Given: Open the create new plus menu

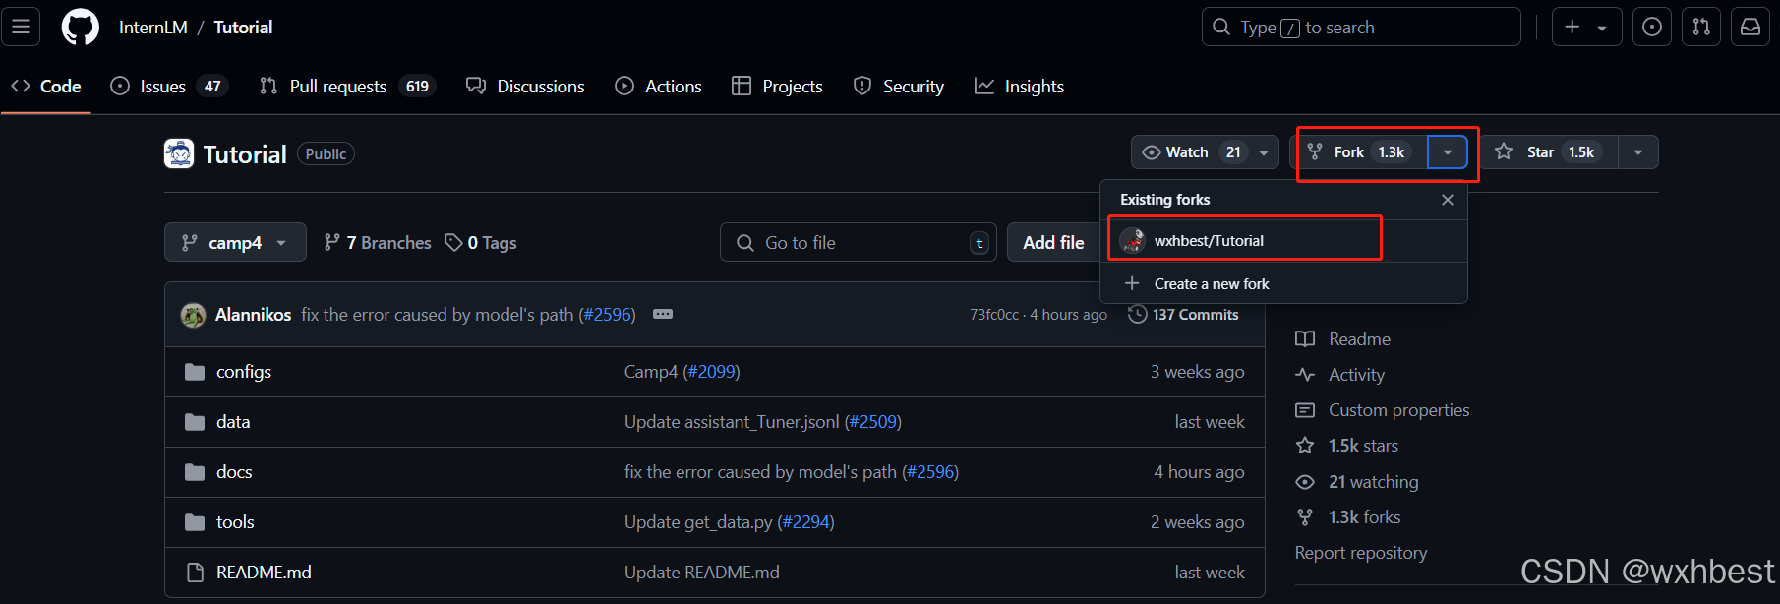Looking at the screenshot, I should tap(1586, 27).
